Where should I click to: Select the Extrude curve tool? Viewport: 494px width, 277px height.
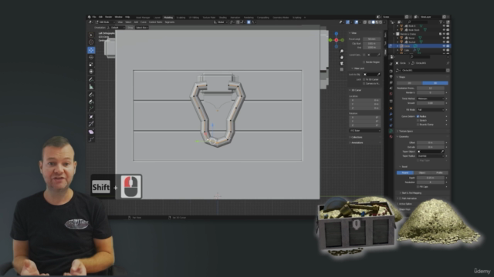[x=91, y=109]
